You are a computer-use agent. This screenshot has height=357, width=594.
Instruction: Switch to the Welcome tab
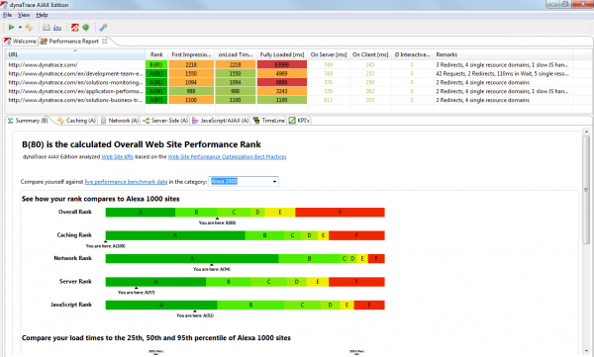20,42
